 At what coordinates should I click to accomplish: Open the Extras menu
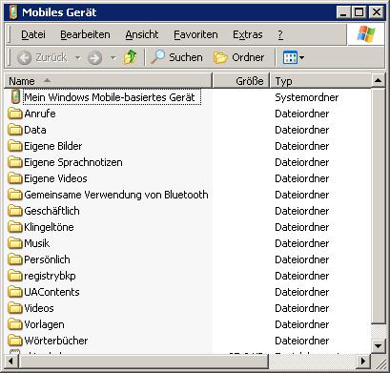pyautogui.click(x=248, y=34)
